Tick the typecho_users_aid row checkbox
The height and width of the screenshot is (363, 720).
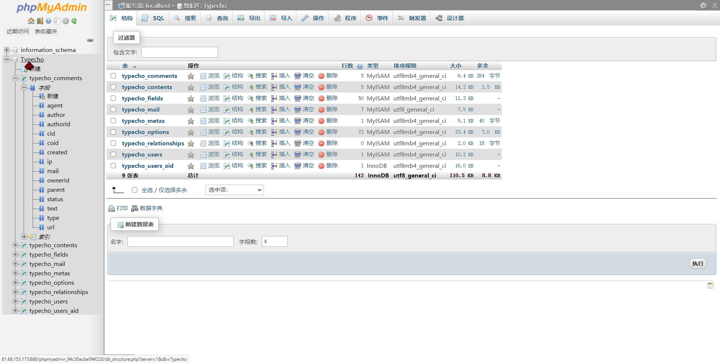point(113,166)
